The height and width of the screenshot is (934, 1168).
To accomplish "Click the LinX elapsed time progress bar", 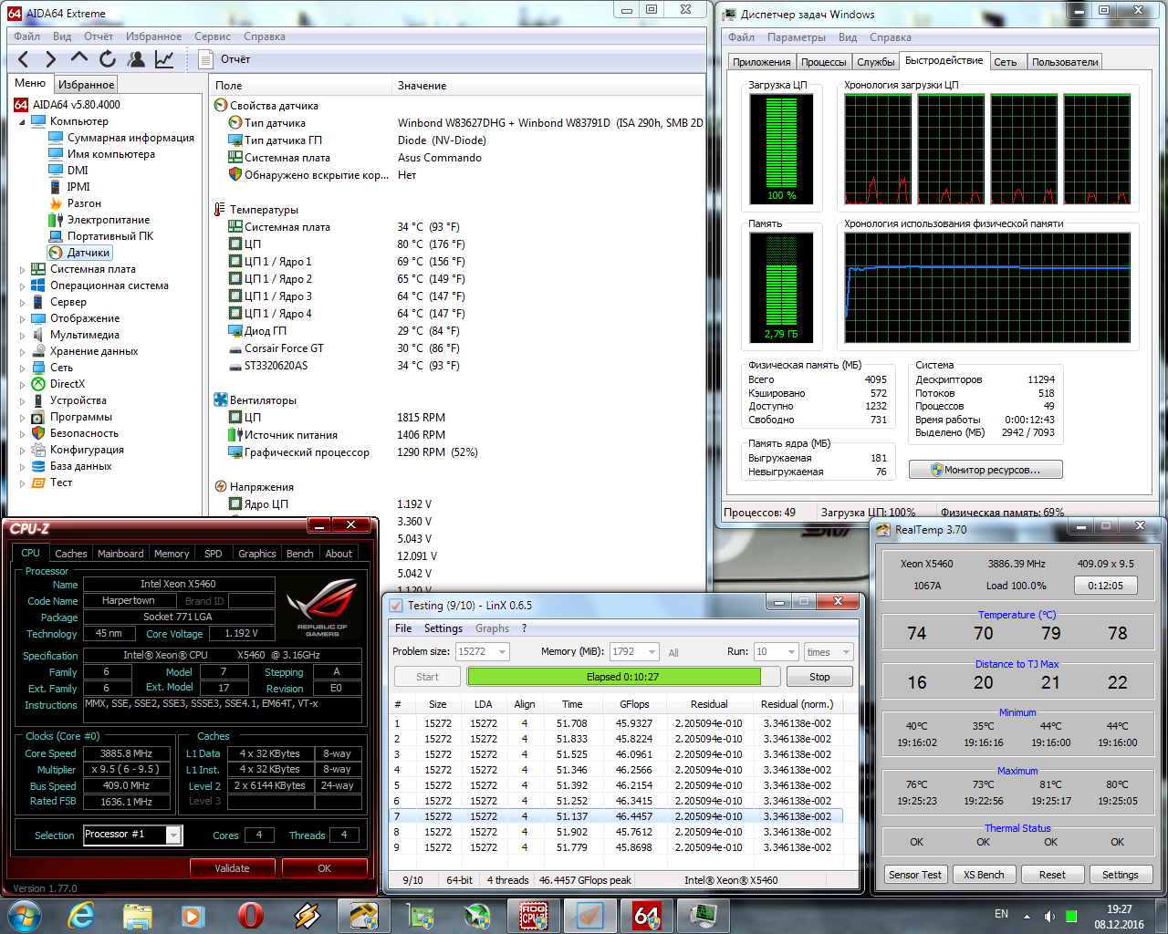I will (624, 677).
